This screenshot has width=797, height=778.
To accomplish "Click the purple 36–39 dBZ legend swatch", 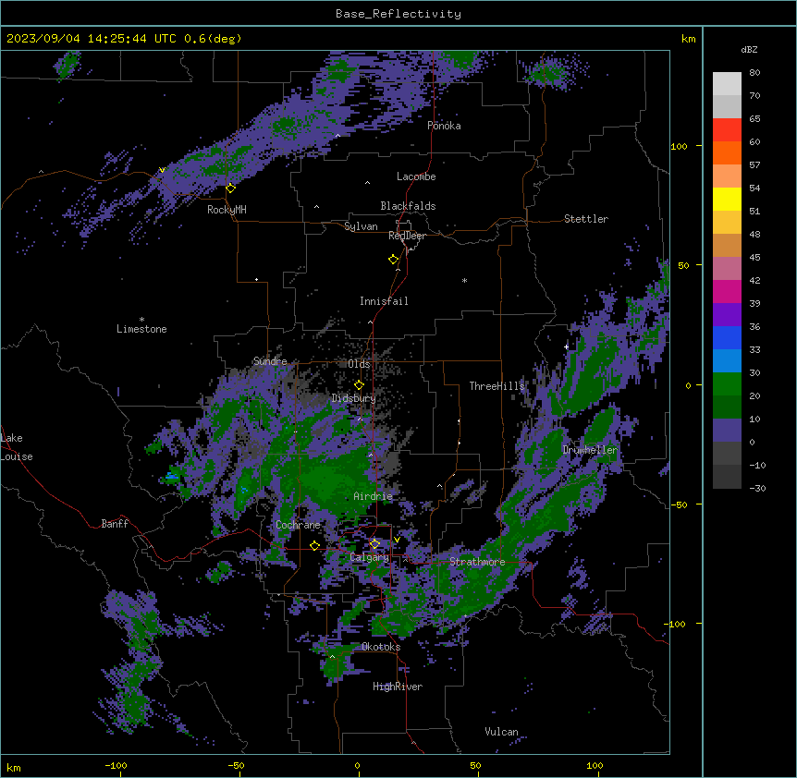I will tap(727, 315).
